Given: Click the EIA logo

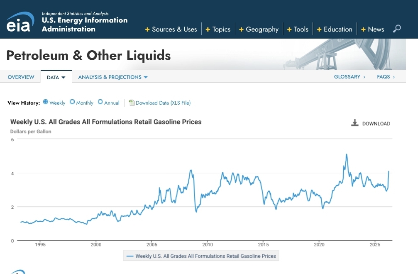Looking at the screenshot, I should click(x=20, y=22).
